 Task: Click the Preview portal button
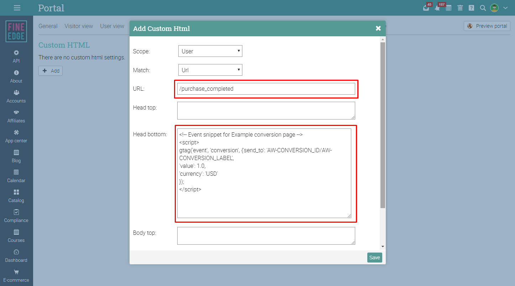tap(487, 26)
